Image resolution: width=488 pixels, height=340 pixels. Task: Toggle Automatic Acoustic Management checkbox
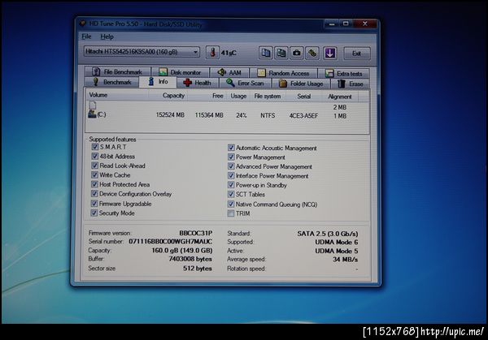(231, 148)
